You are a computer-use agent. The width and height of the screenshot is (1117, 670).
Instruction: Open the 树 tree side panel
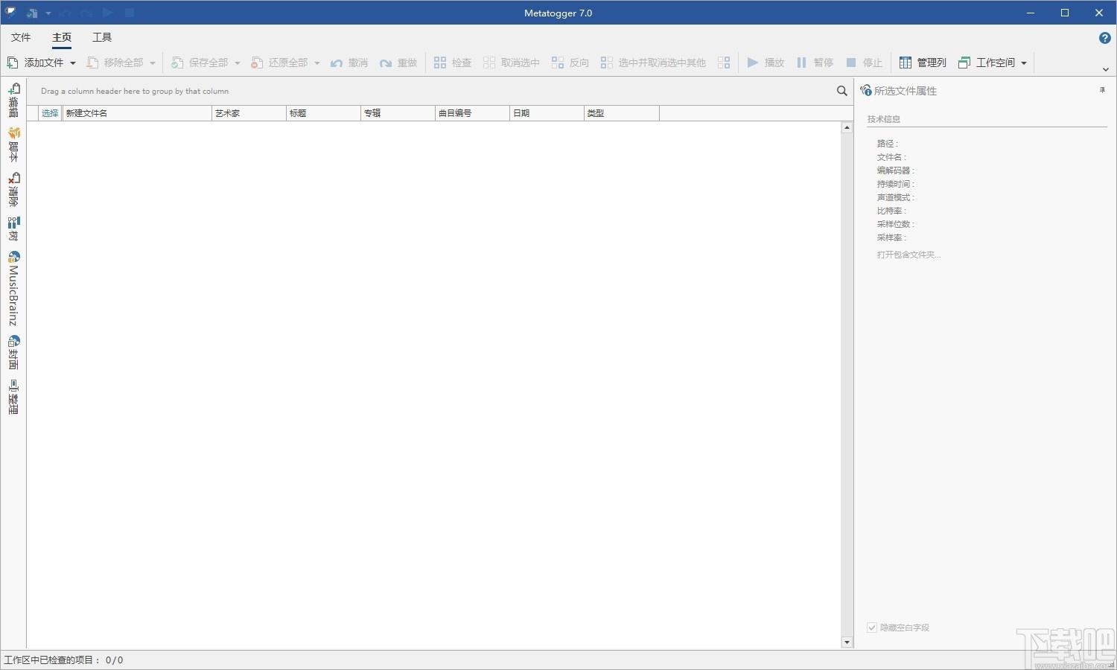coord(13,229)
